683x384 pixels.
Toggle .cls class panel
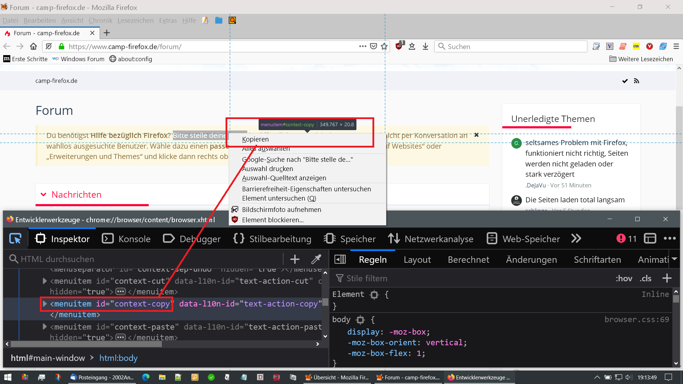(x=645, y=278)
